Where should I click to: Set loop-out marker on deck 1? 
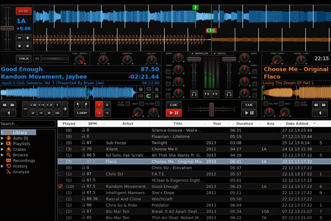86,105
